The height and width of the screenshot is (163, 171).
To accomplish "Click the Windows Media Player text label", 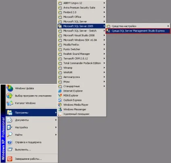I will [76, 104].
